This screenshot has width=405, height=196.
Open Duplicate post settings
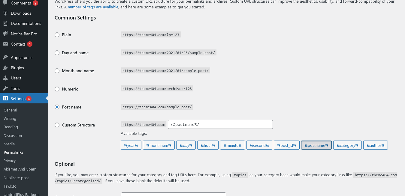[16, 178]
